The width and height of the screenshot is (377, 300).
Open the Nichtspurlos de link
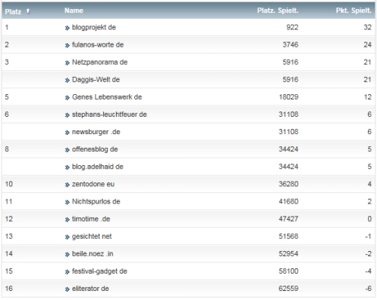[x=96, y=201]
